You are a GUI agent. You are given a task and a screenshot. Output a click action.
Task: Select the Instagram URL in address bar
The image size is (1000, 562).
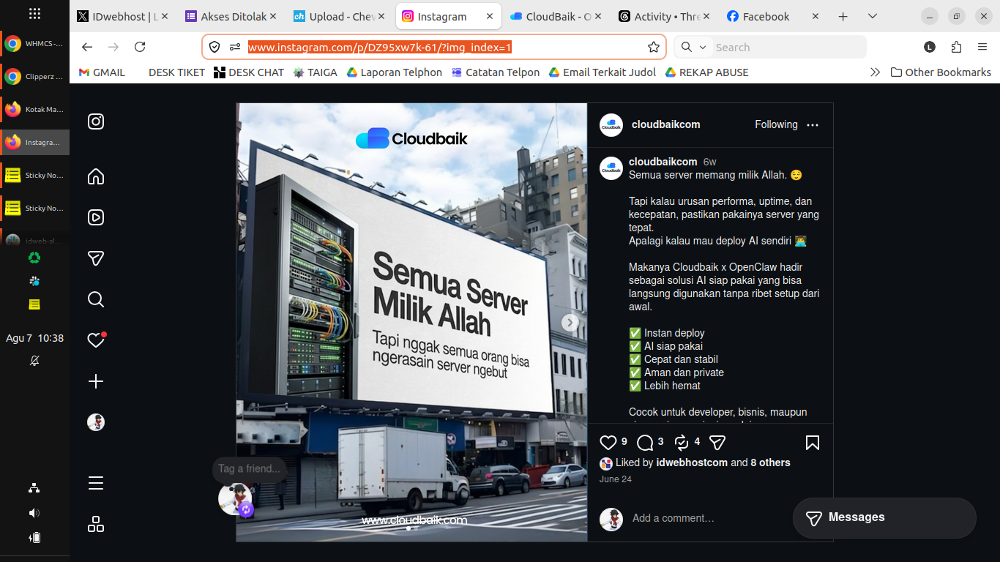click(x=380, y=48)
